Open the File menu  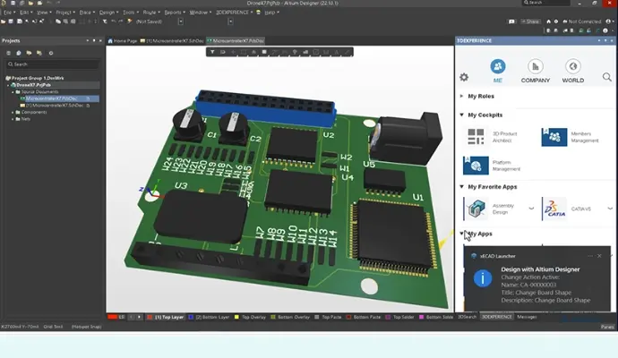9,13
